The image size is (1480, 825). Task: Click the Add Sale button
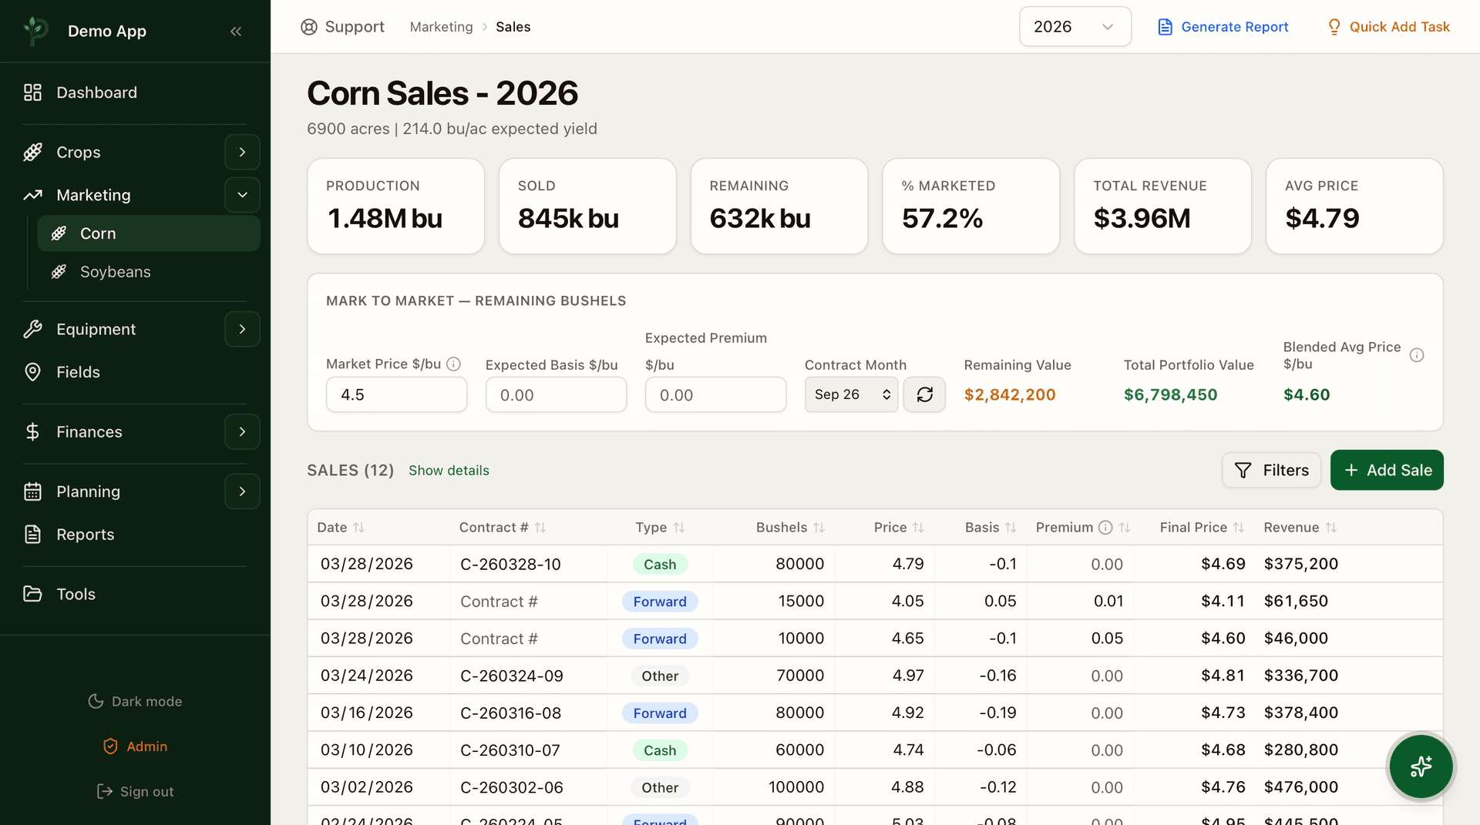(1386, 470)
